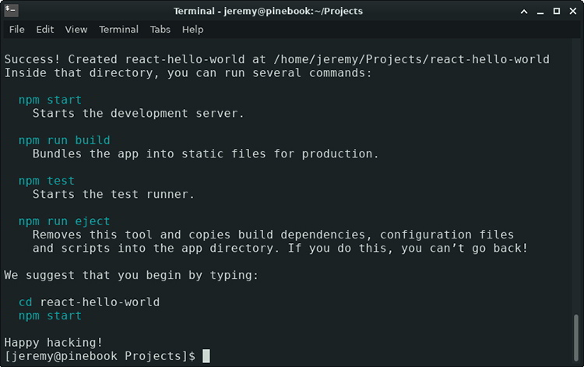
Task: Click the cursor block at the shell prompt
Action: pyautogui.click(x=206, y=356)
